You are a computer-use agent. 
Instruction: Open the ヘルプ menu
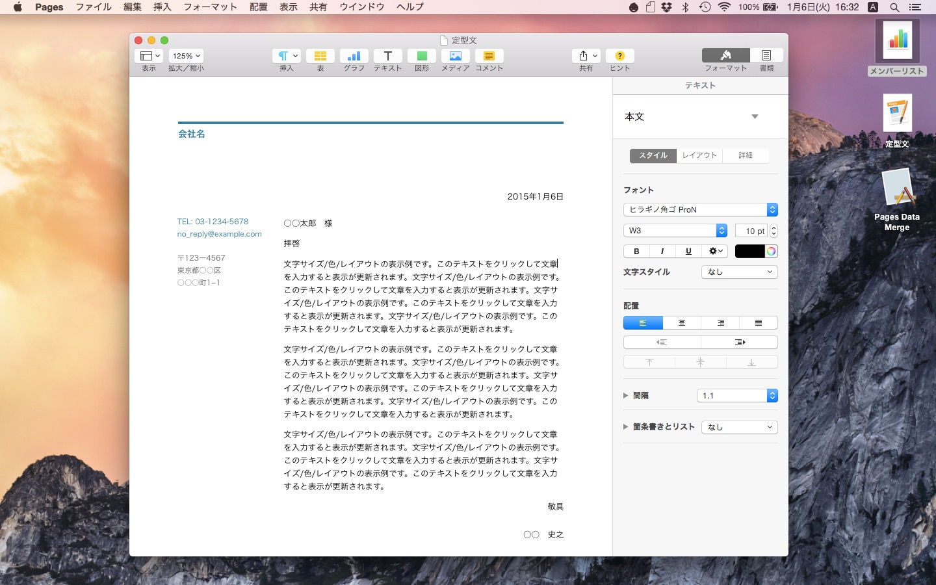(410, 7)
